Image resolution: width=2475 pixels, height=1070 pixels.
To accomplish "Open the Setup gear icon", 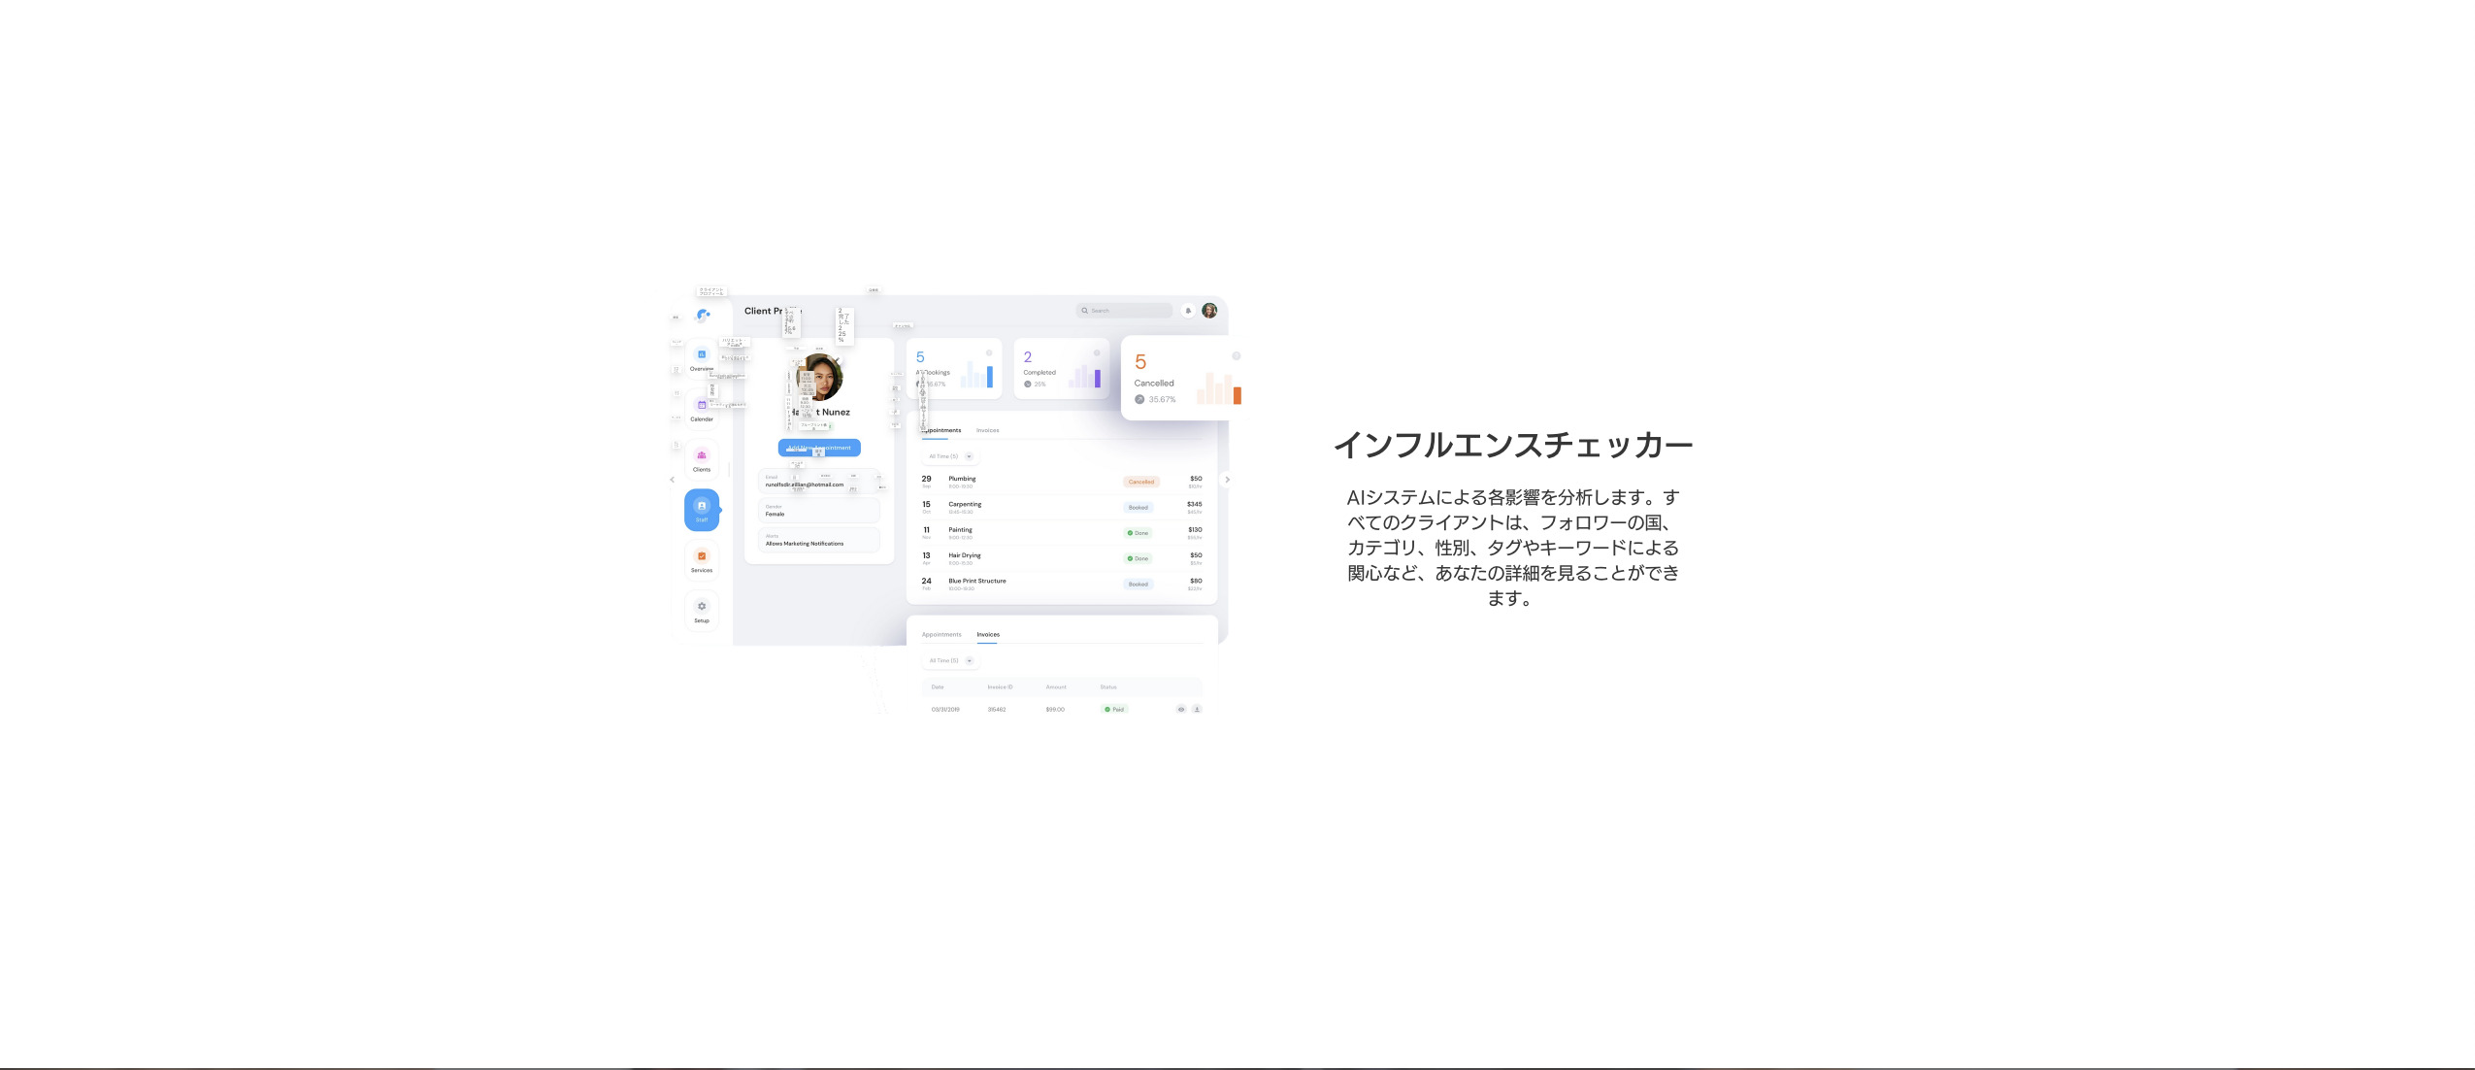I will click(x=701, y=608).
